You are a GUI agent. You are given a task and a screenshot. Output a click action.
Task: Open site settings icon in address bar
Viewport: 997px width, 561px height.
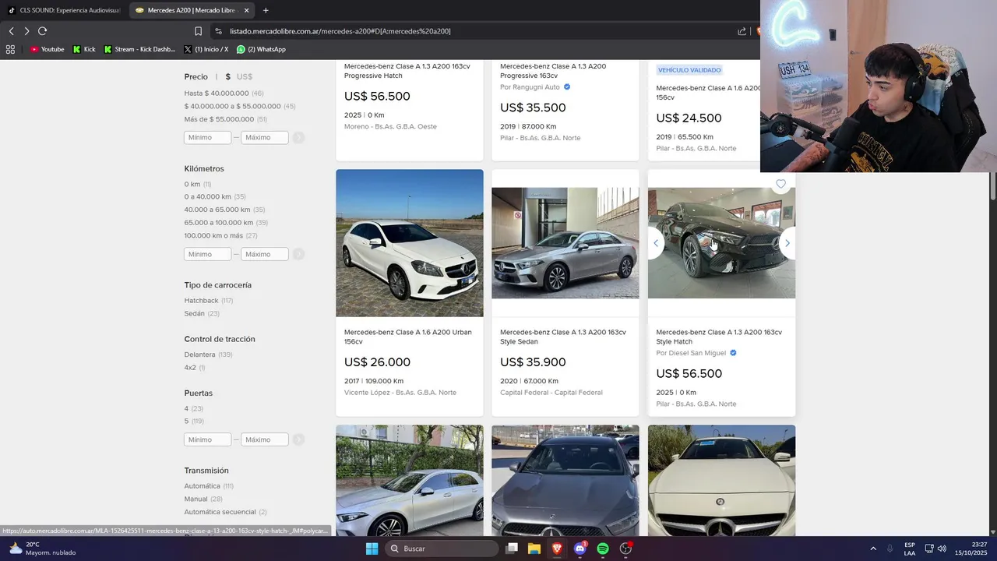219,31
